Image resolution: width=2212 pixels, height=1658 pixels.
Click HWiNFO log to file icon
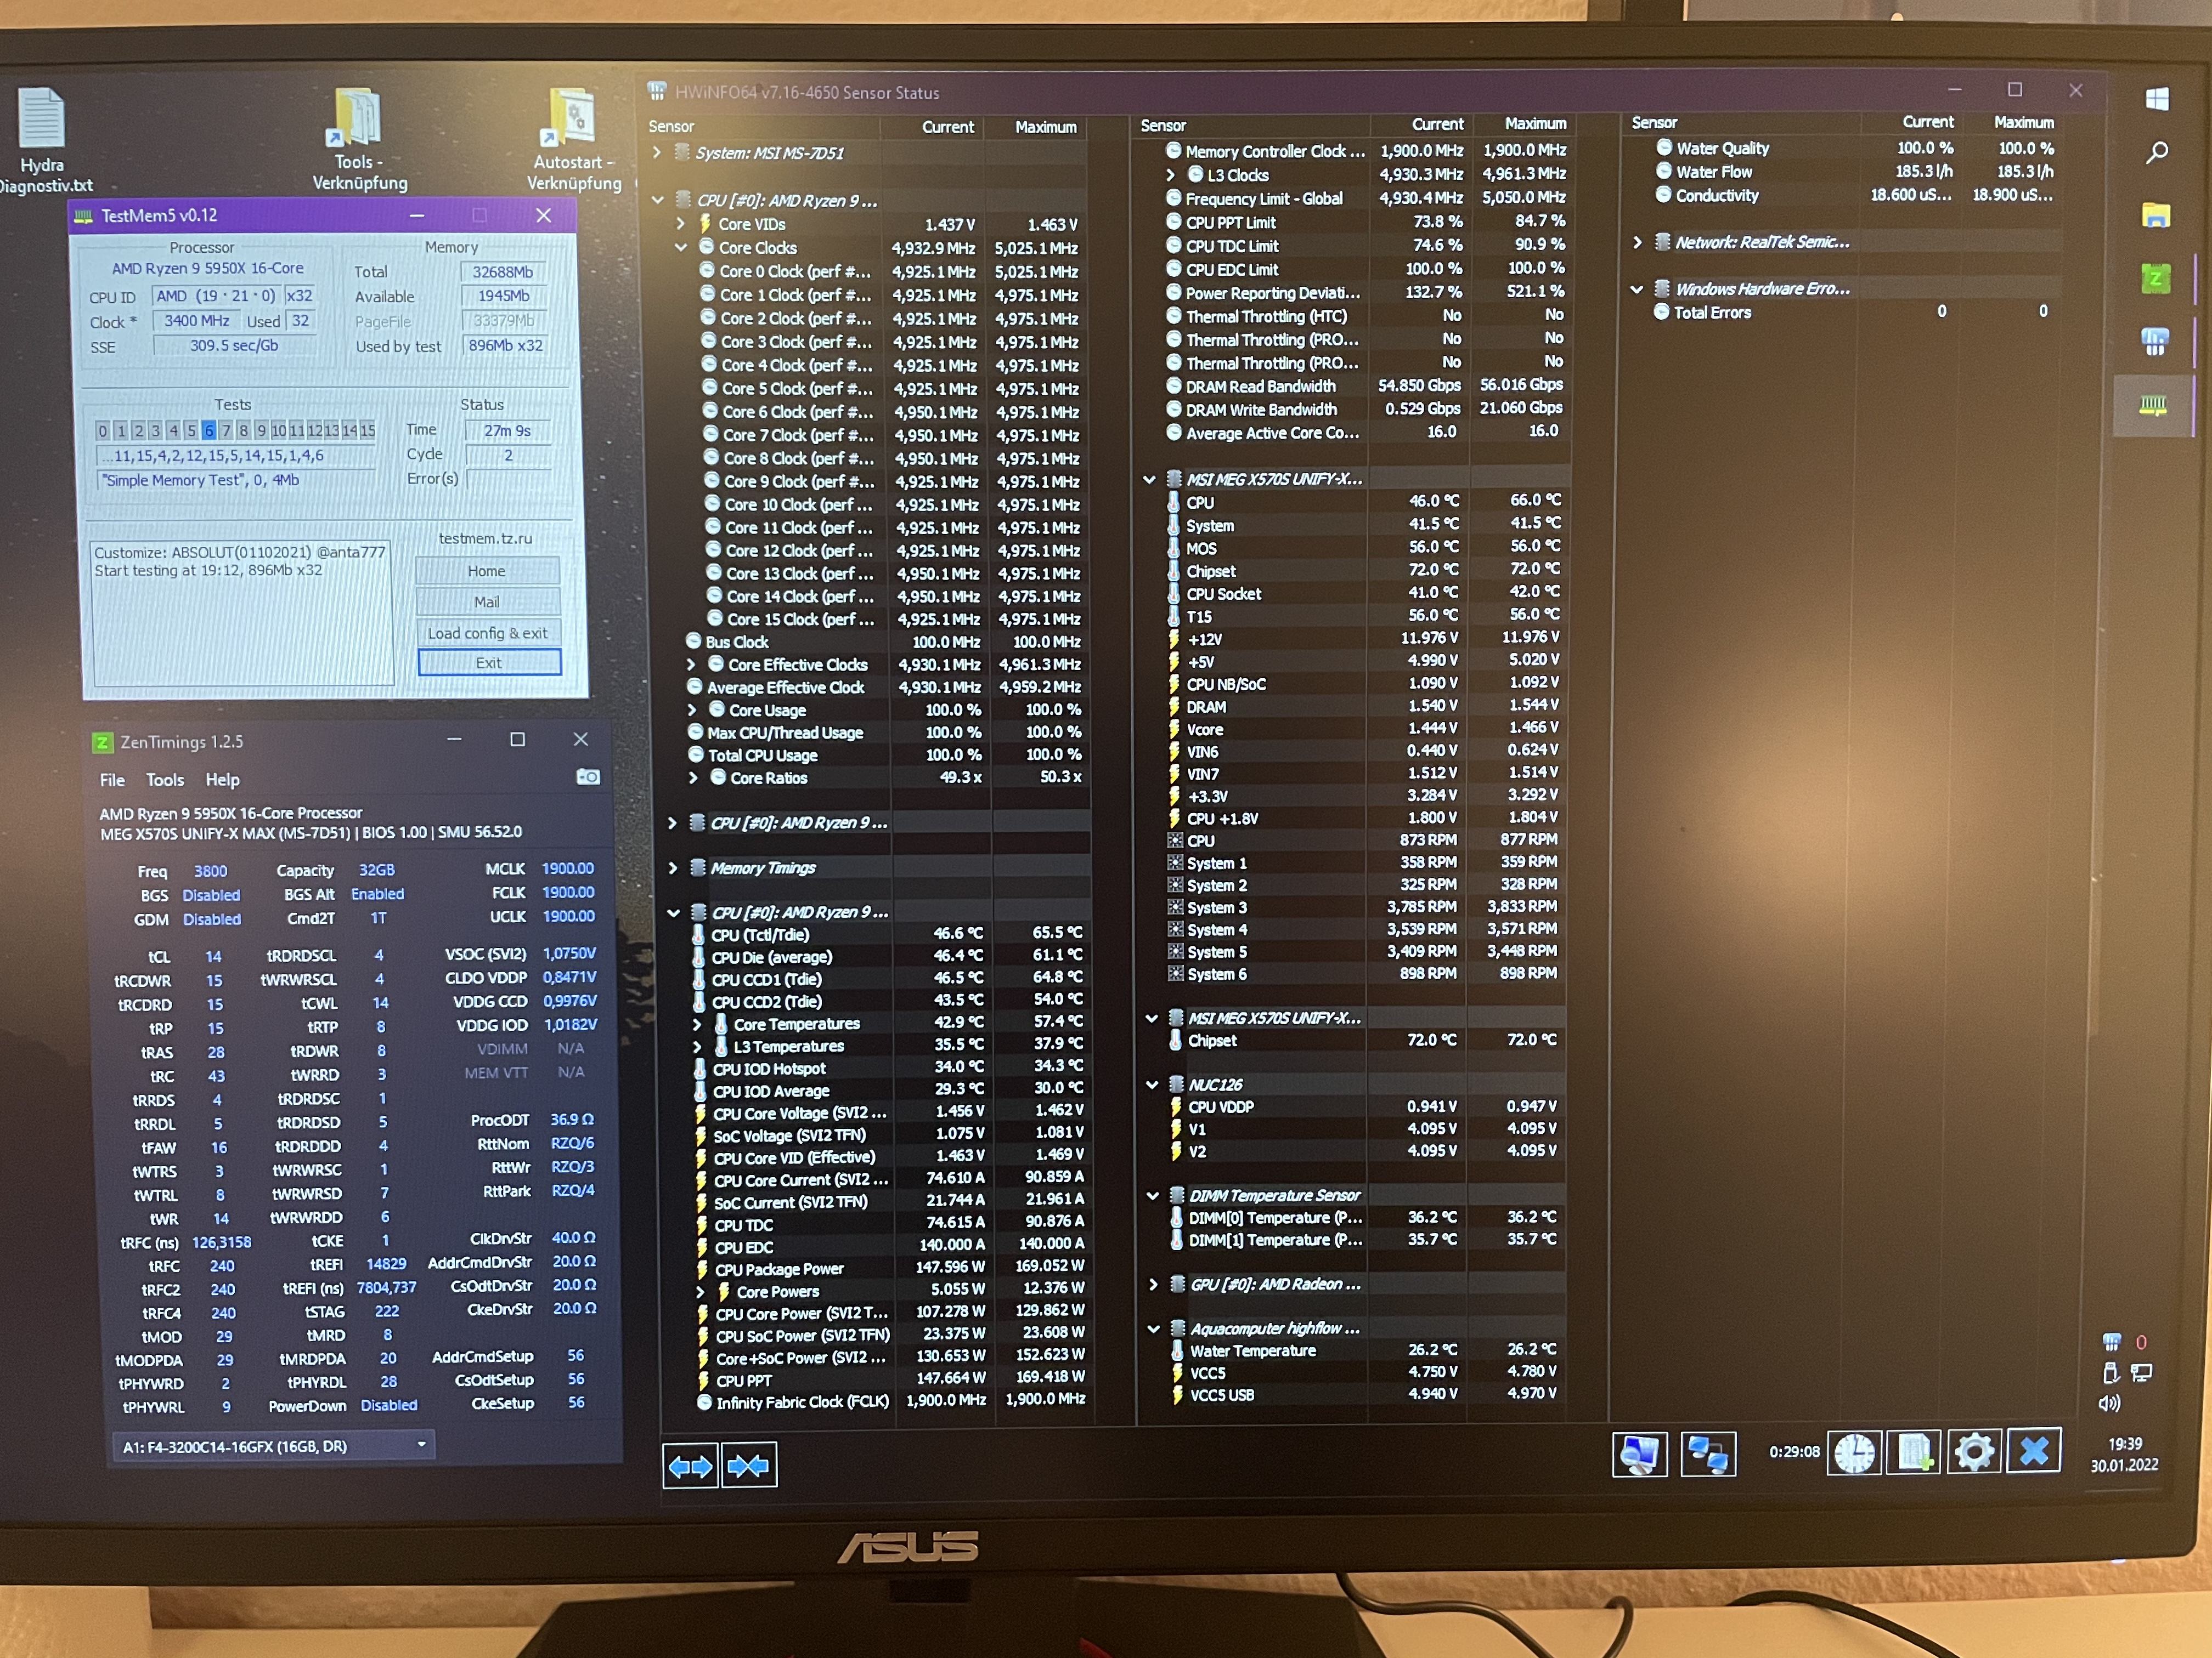pyautogui.click(x=1914, y=1452)
